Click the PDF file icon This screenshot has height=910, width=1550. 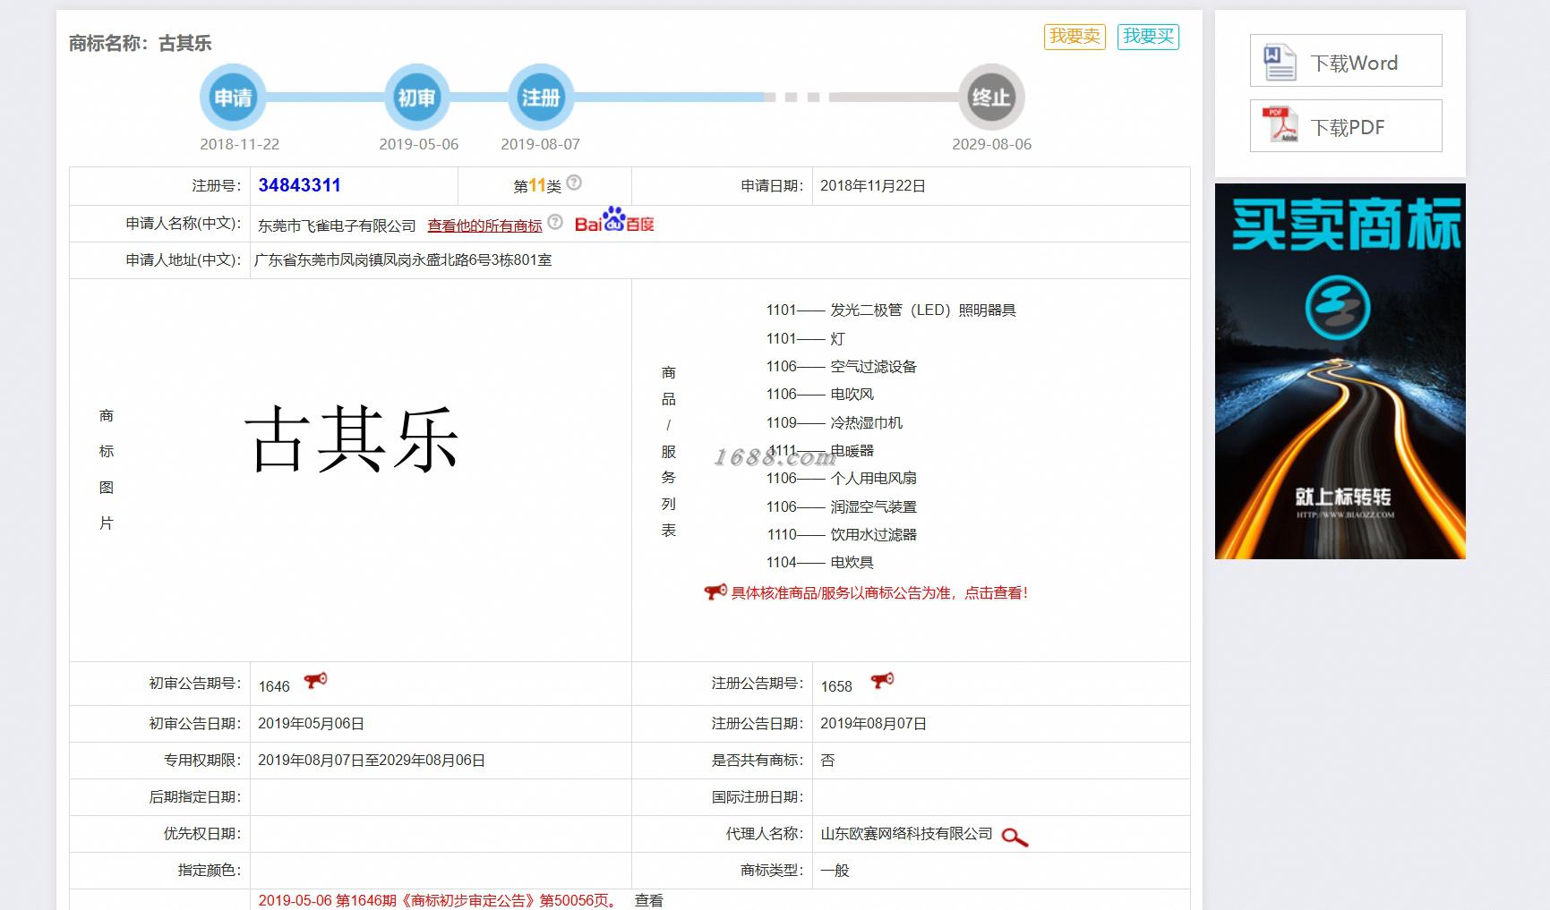click(1280, 125)
